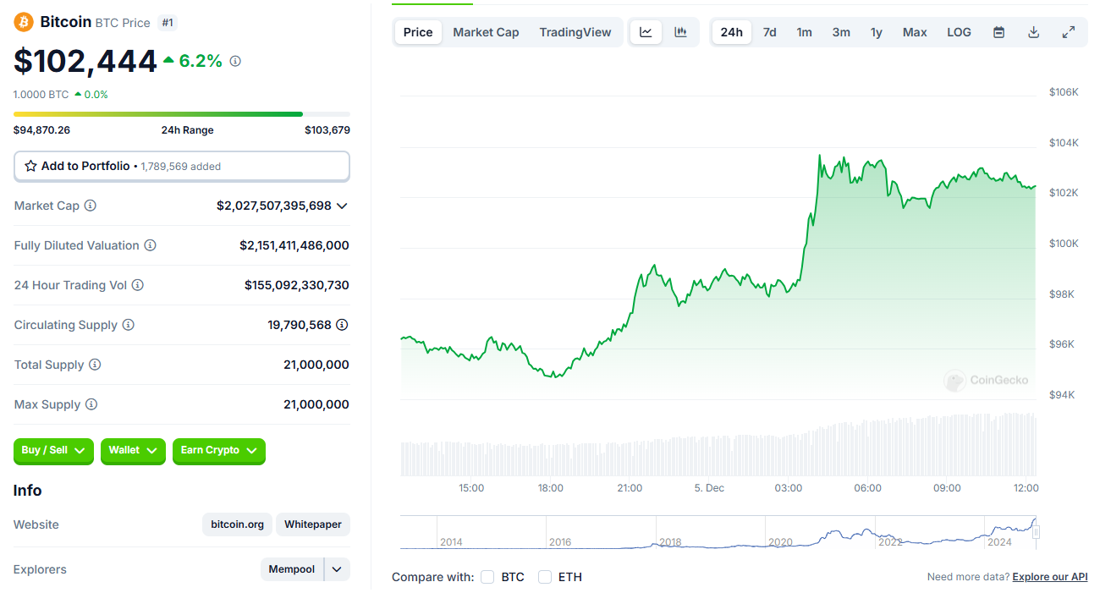Image resolution: width=1100 pixels, height=593 pixels.
Task: Click the Fully Diluted Valuation amount $2,151,411,486,000
Action: click(294, 245)
